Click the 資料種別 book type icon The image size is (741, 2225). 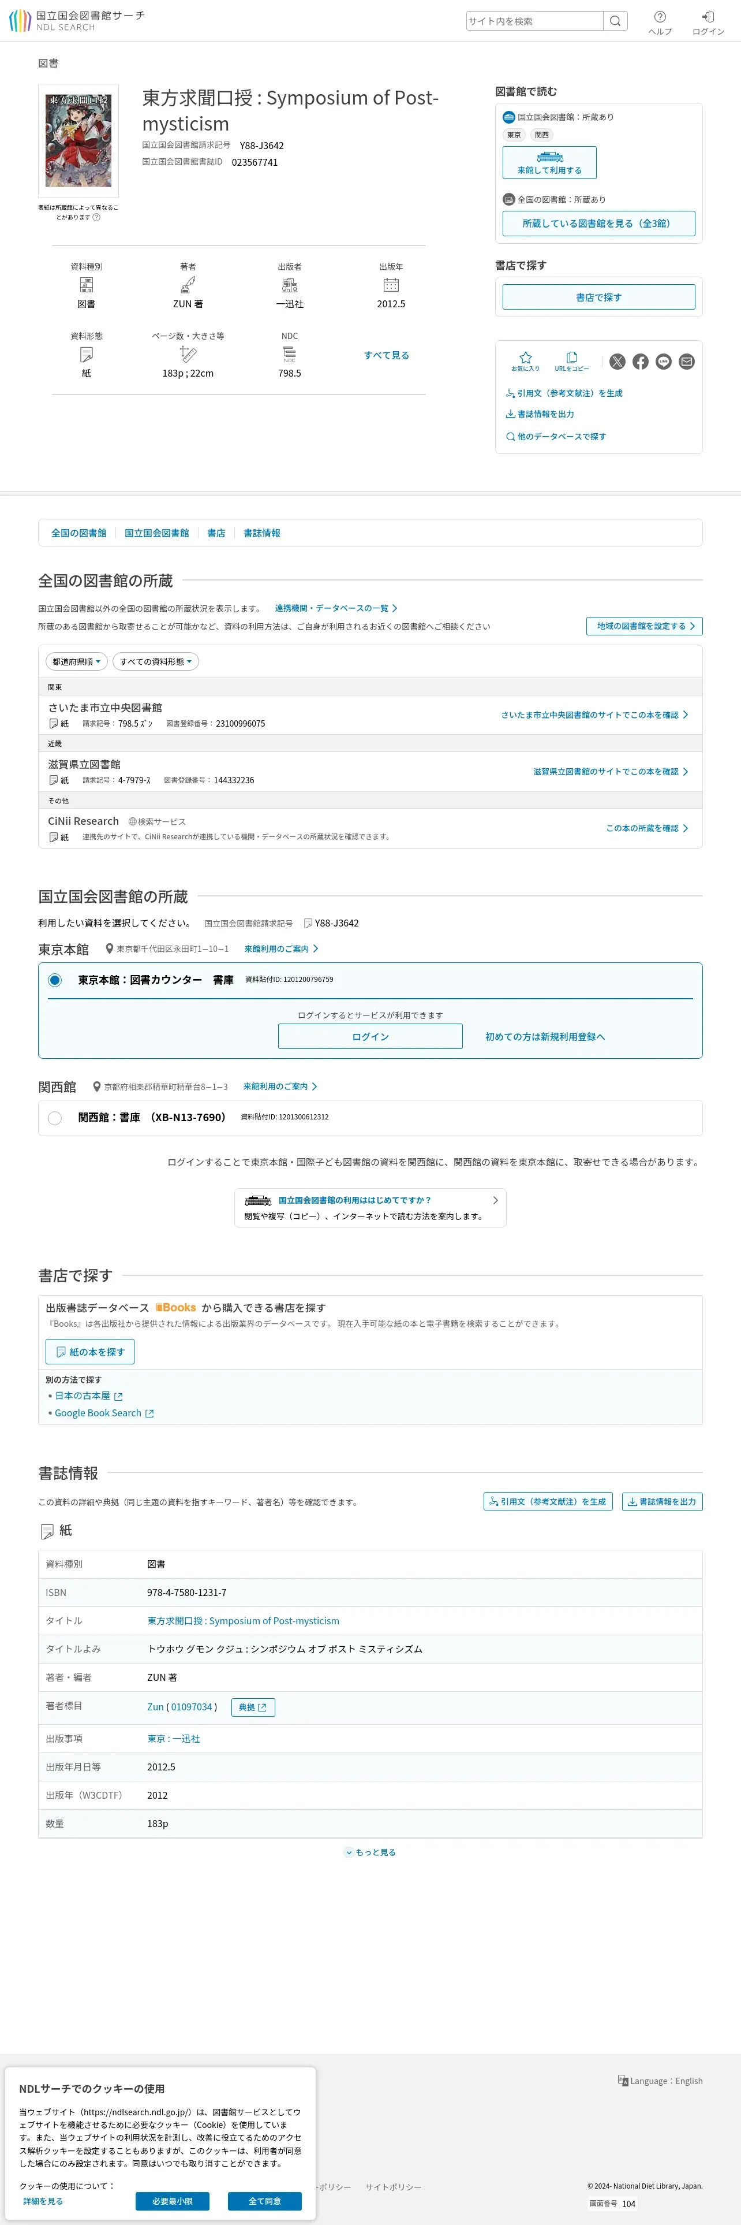pyautogui.click(x=86, y=285)
